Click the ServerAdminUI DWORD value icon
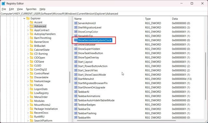This screenshot has height=123, width=208. pos(76,23)
